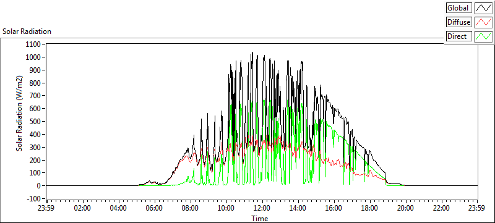Click the 16:00 x-axis tick label
The image size is (495, 223).
(334, 208)
